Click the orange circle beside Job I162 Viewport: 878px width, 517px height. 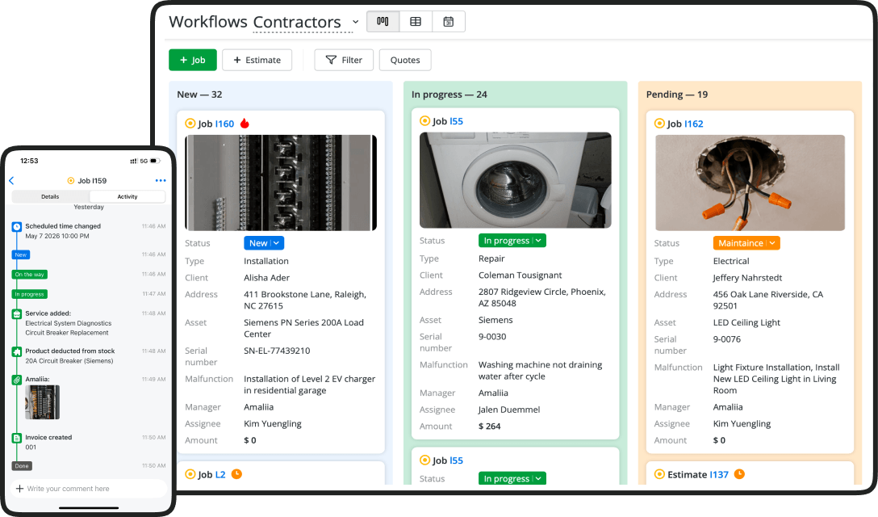coord(659,124)
